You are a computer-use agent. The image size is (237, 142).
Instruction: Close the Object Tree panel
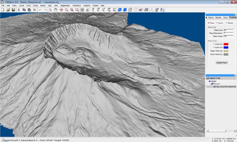click(x=236, y=75)
